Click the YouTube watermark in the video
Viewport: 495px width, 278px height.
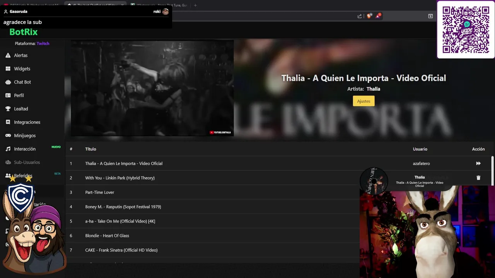tap(220, 132)
